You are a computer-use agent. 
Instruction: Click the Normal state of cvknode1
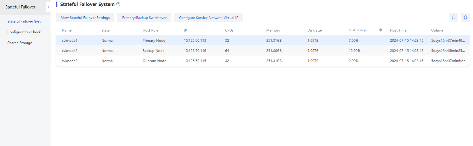[x=107, y=40]
